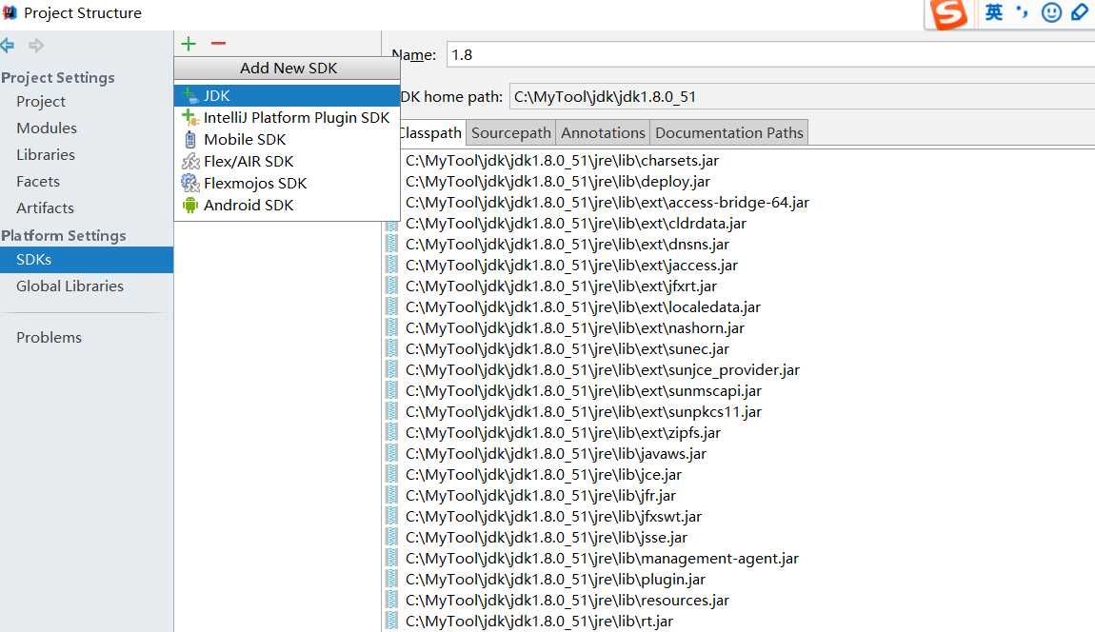Click the Sogou smiley emoji icon
The image size is (1095, 632).
(x=1051, y=12)
